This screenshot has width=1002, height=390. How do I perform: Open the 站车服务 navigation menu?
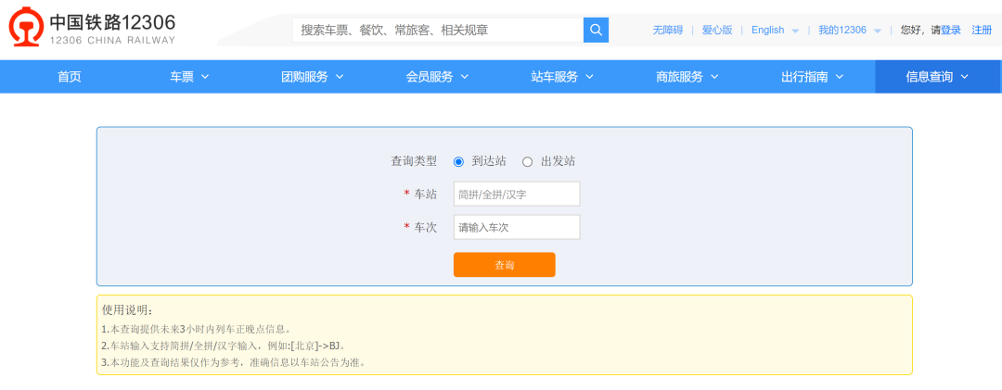tap(562, 77)
